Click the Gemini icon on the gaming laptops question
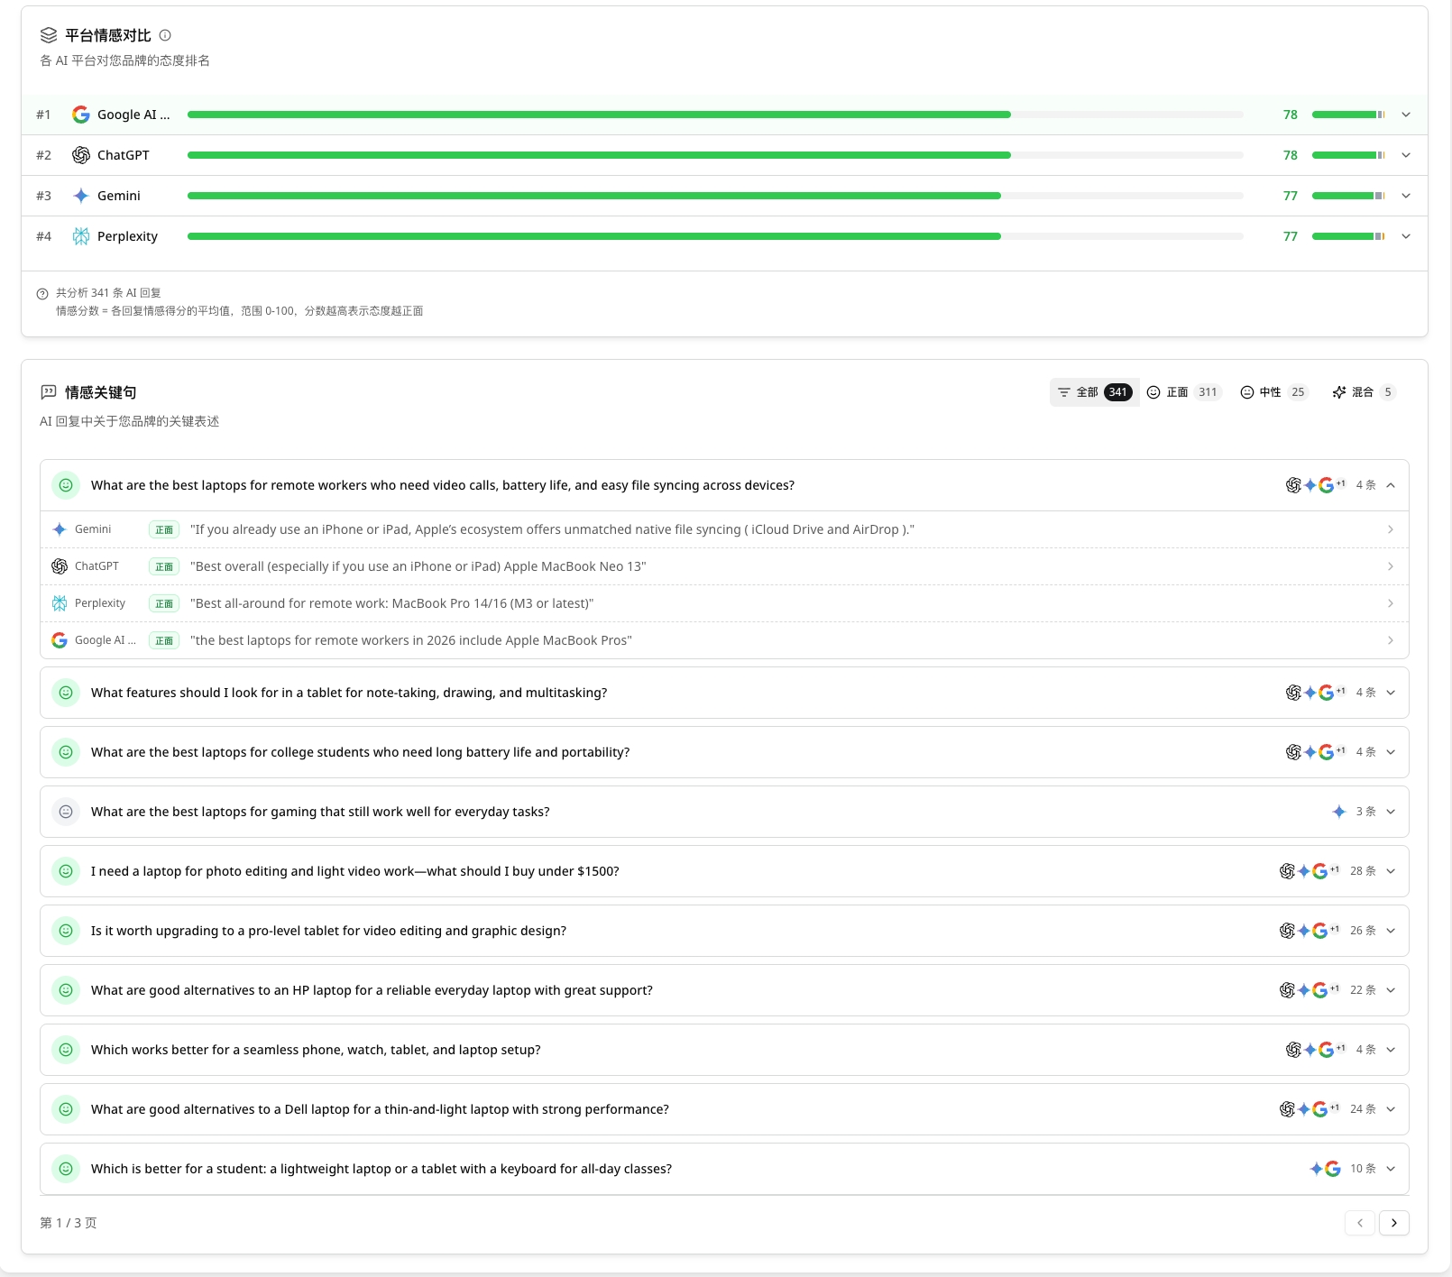This screenshot has height=1277, width=1452. point(1339,812)
